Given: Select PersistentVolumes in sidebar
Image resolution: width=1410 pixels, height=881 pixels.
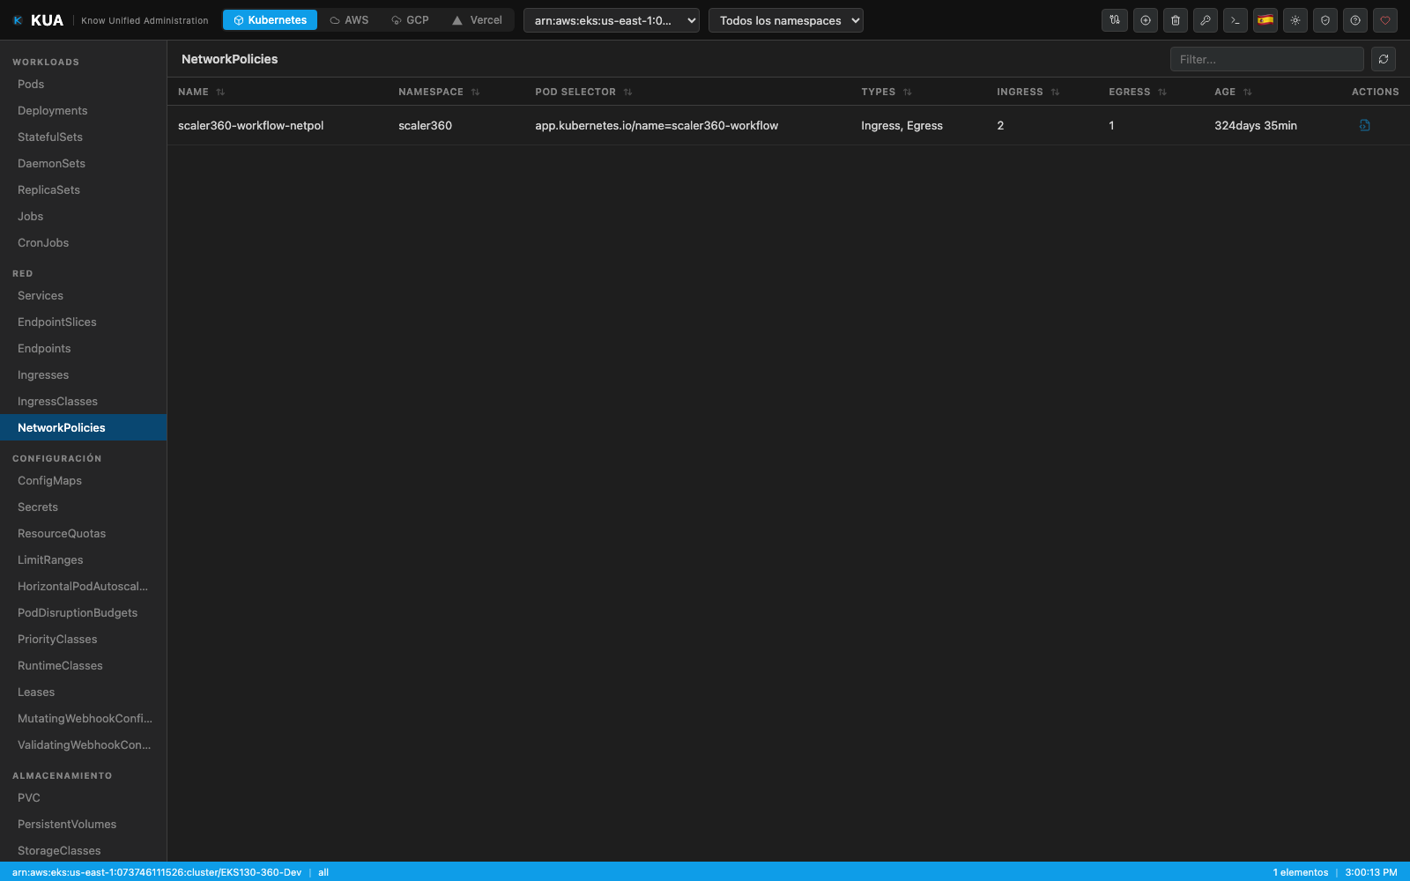Looking at the screenshot, I should [x=83, y=825].
